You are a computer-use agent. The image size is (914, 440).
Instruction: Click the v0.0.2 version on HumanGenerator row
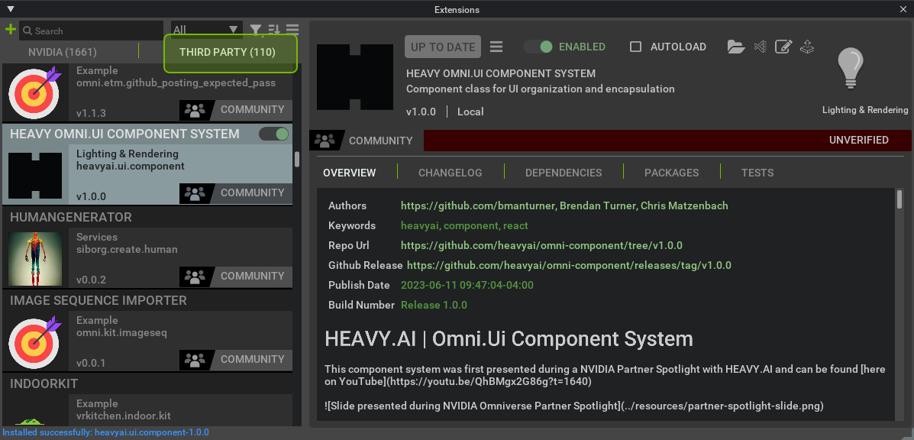91,280
